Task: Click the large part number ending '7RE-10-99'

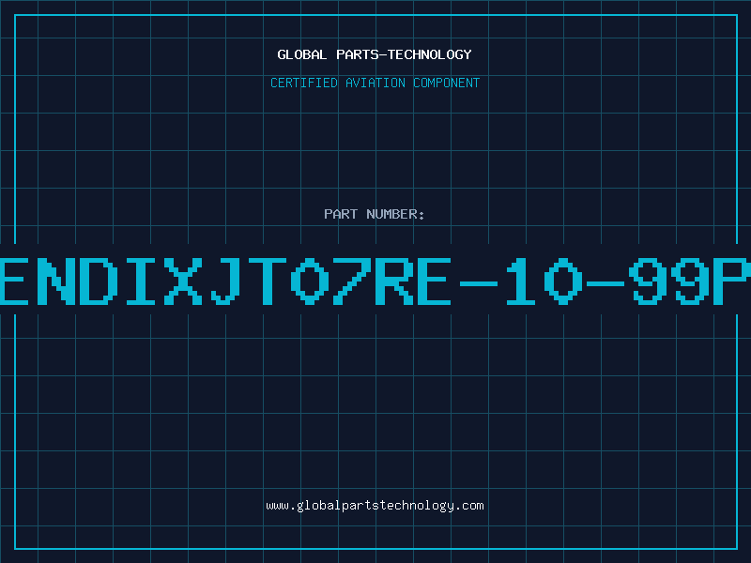Action: pos(375,281)
